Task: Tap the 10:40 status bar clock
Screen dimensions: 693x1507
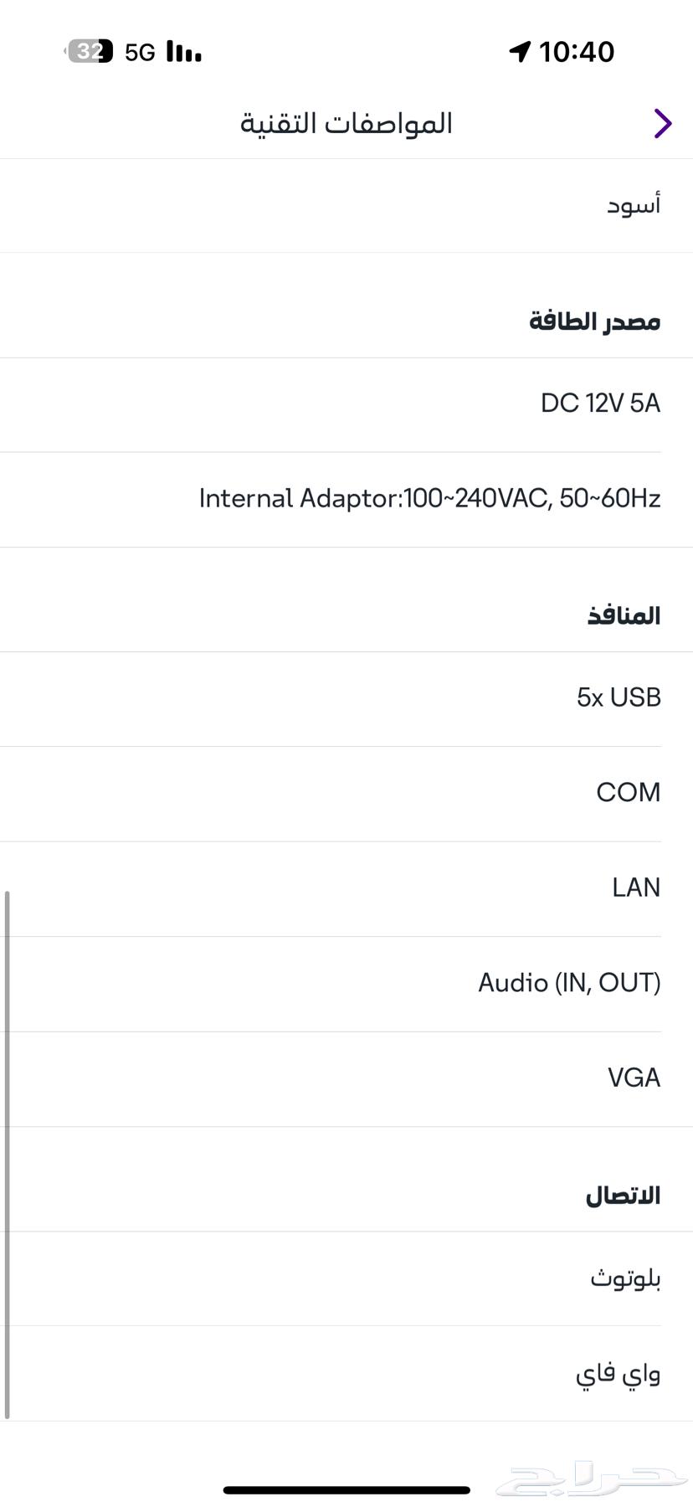Action: (577, 52)
